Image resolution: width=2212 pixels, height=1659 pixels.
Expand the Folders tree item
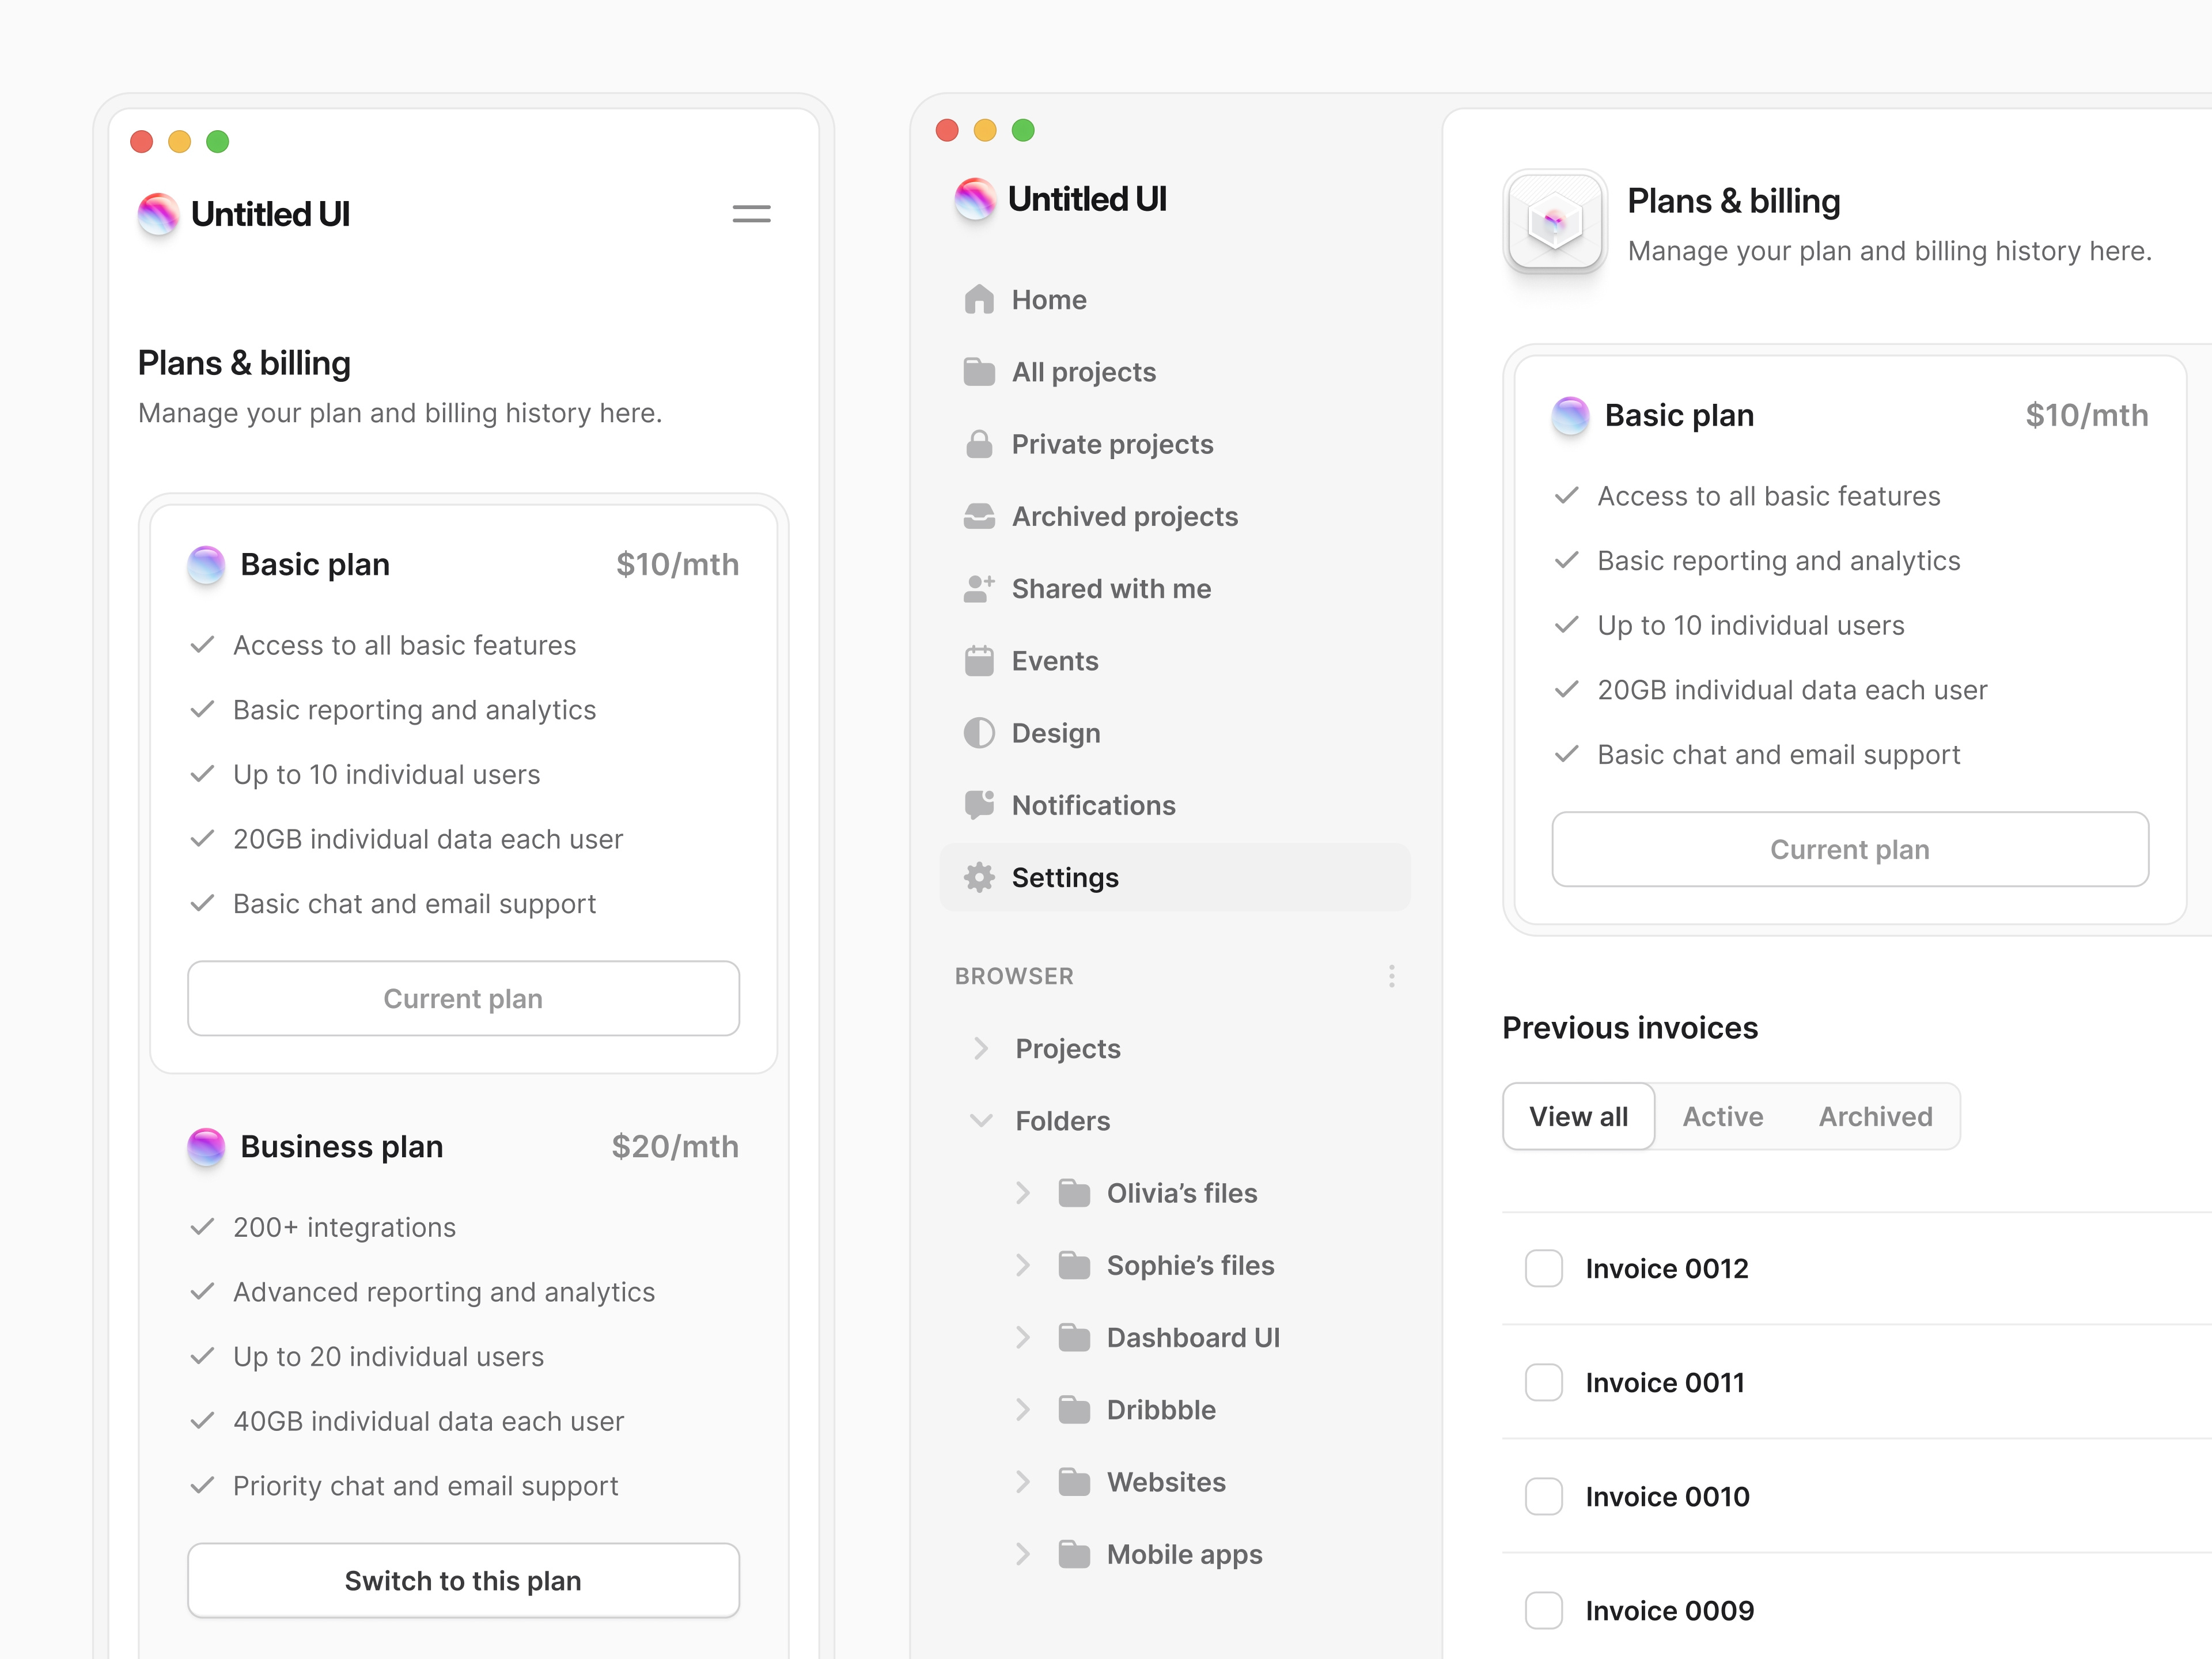pos(981,1120)
